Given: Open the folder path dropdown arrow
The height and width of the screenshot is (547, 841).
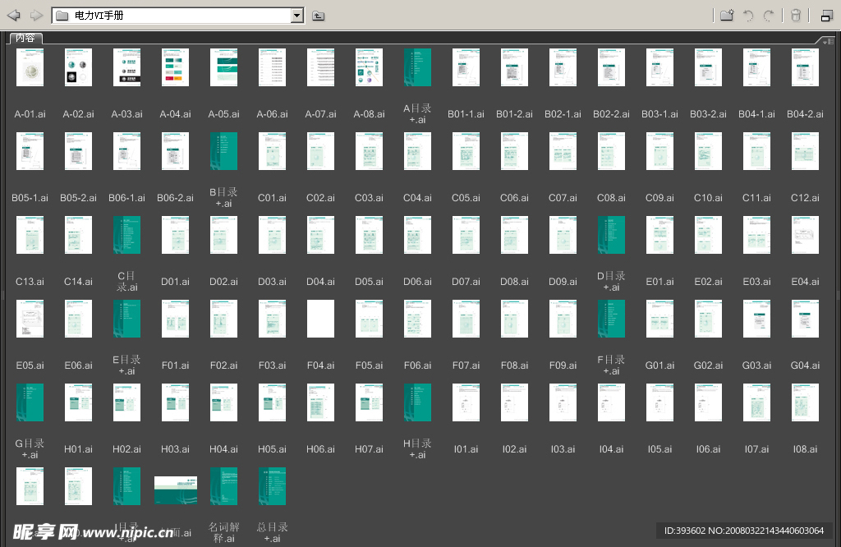Looking at the screenshot, I should tap(297, 16).
